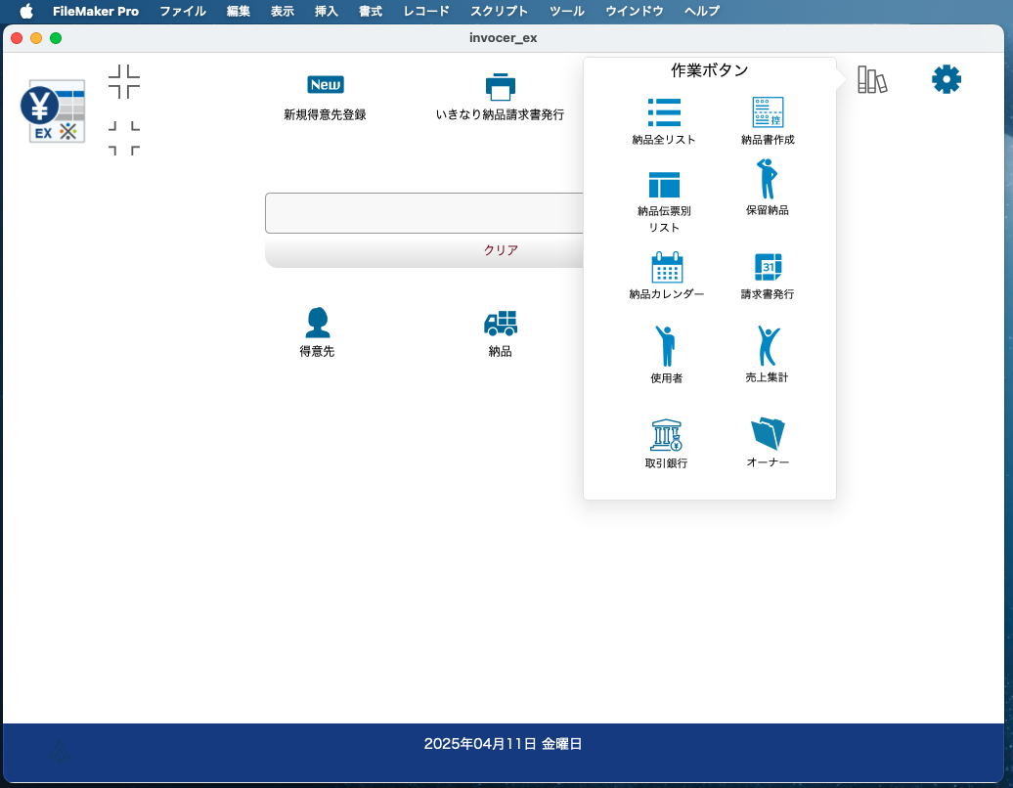Open the 使用者 settings
This screenshot has height=788, width=1013.
pyautogui.click(x=666, y=347)
